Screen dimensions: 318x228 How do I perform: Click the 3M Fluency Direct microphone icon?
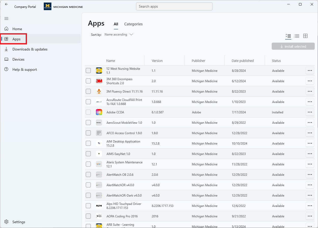pyautogui.click(x=99, y=91)
